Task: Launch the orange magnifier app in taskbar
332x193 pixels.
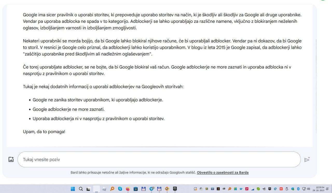Action: [x=112, y=189]
